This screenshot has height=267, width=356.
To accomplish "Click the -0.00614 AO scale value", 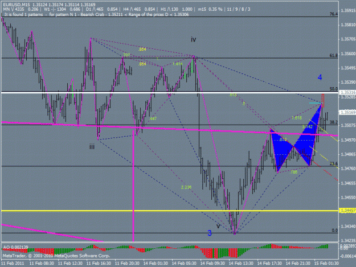I will 348,256.
